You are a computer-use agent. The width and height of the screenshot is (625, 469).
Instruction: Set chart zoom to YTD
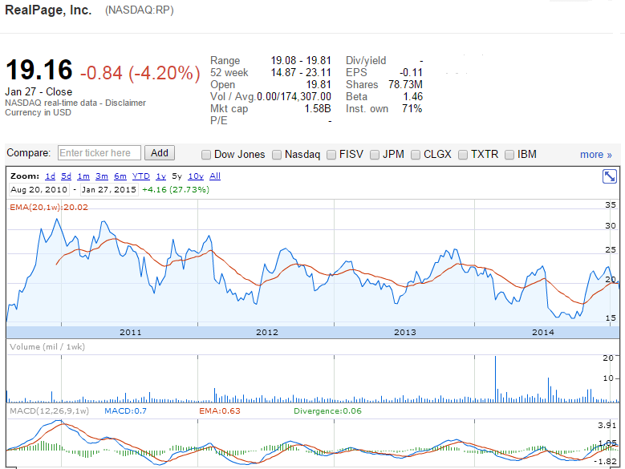pyautogui.click(x=141, y=176)
